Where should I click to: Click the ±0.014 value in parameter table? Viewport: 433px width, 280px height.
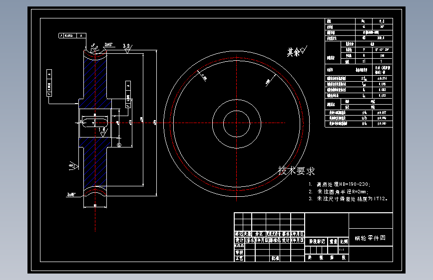pos(382,78)
